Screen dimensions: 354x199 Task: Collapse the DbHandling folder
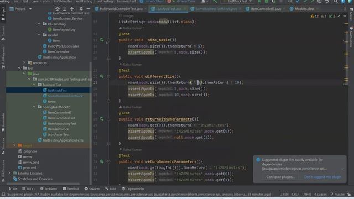39,24
